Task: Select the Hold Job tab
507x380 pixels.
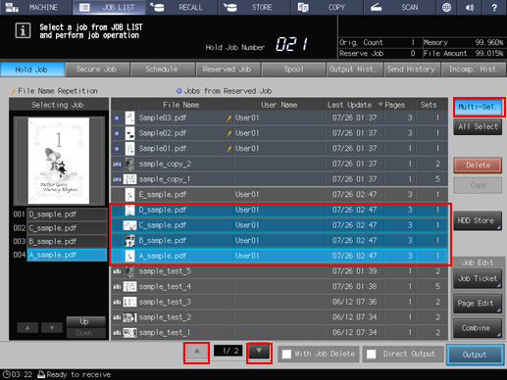Action: point(32,70)
